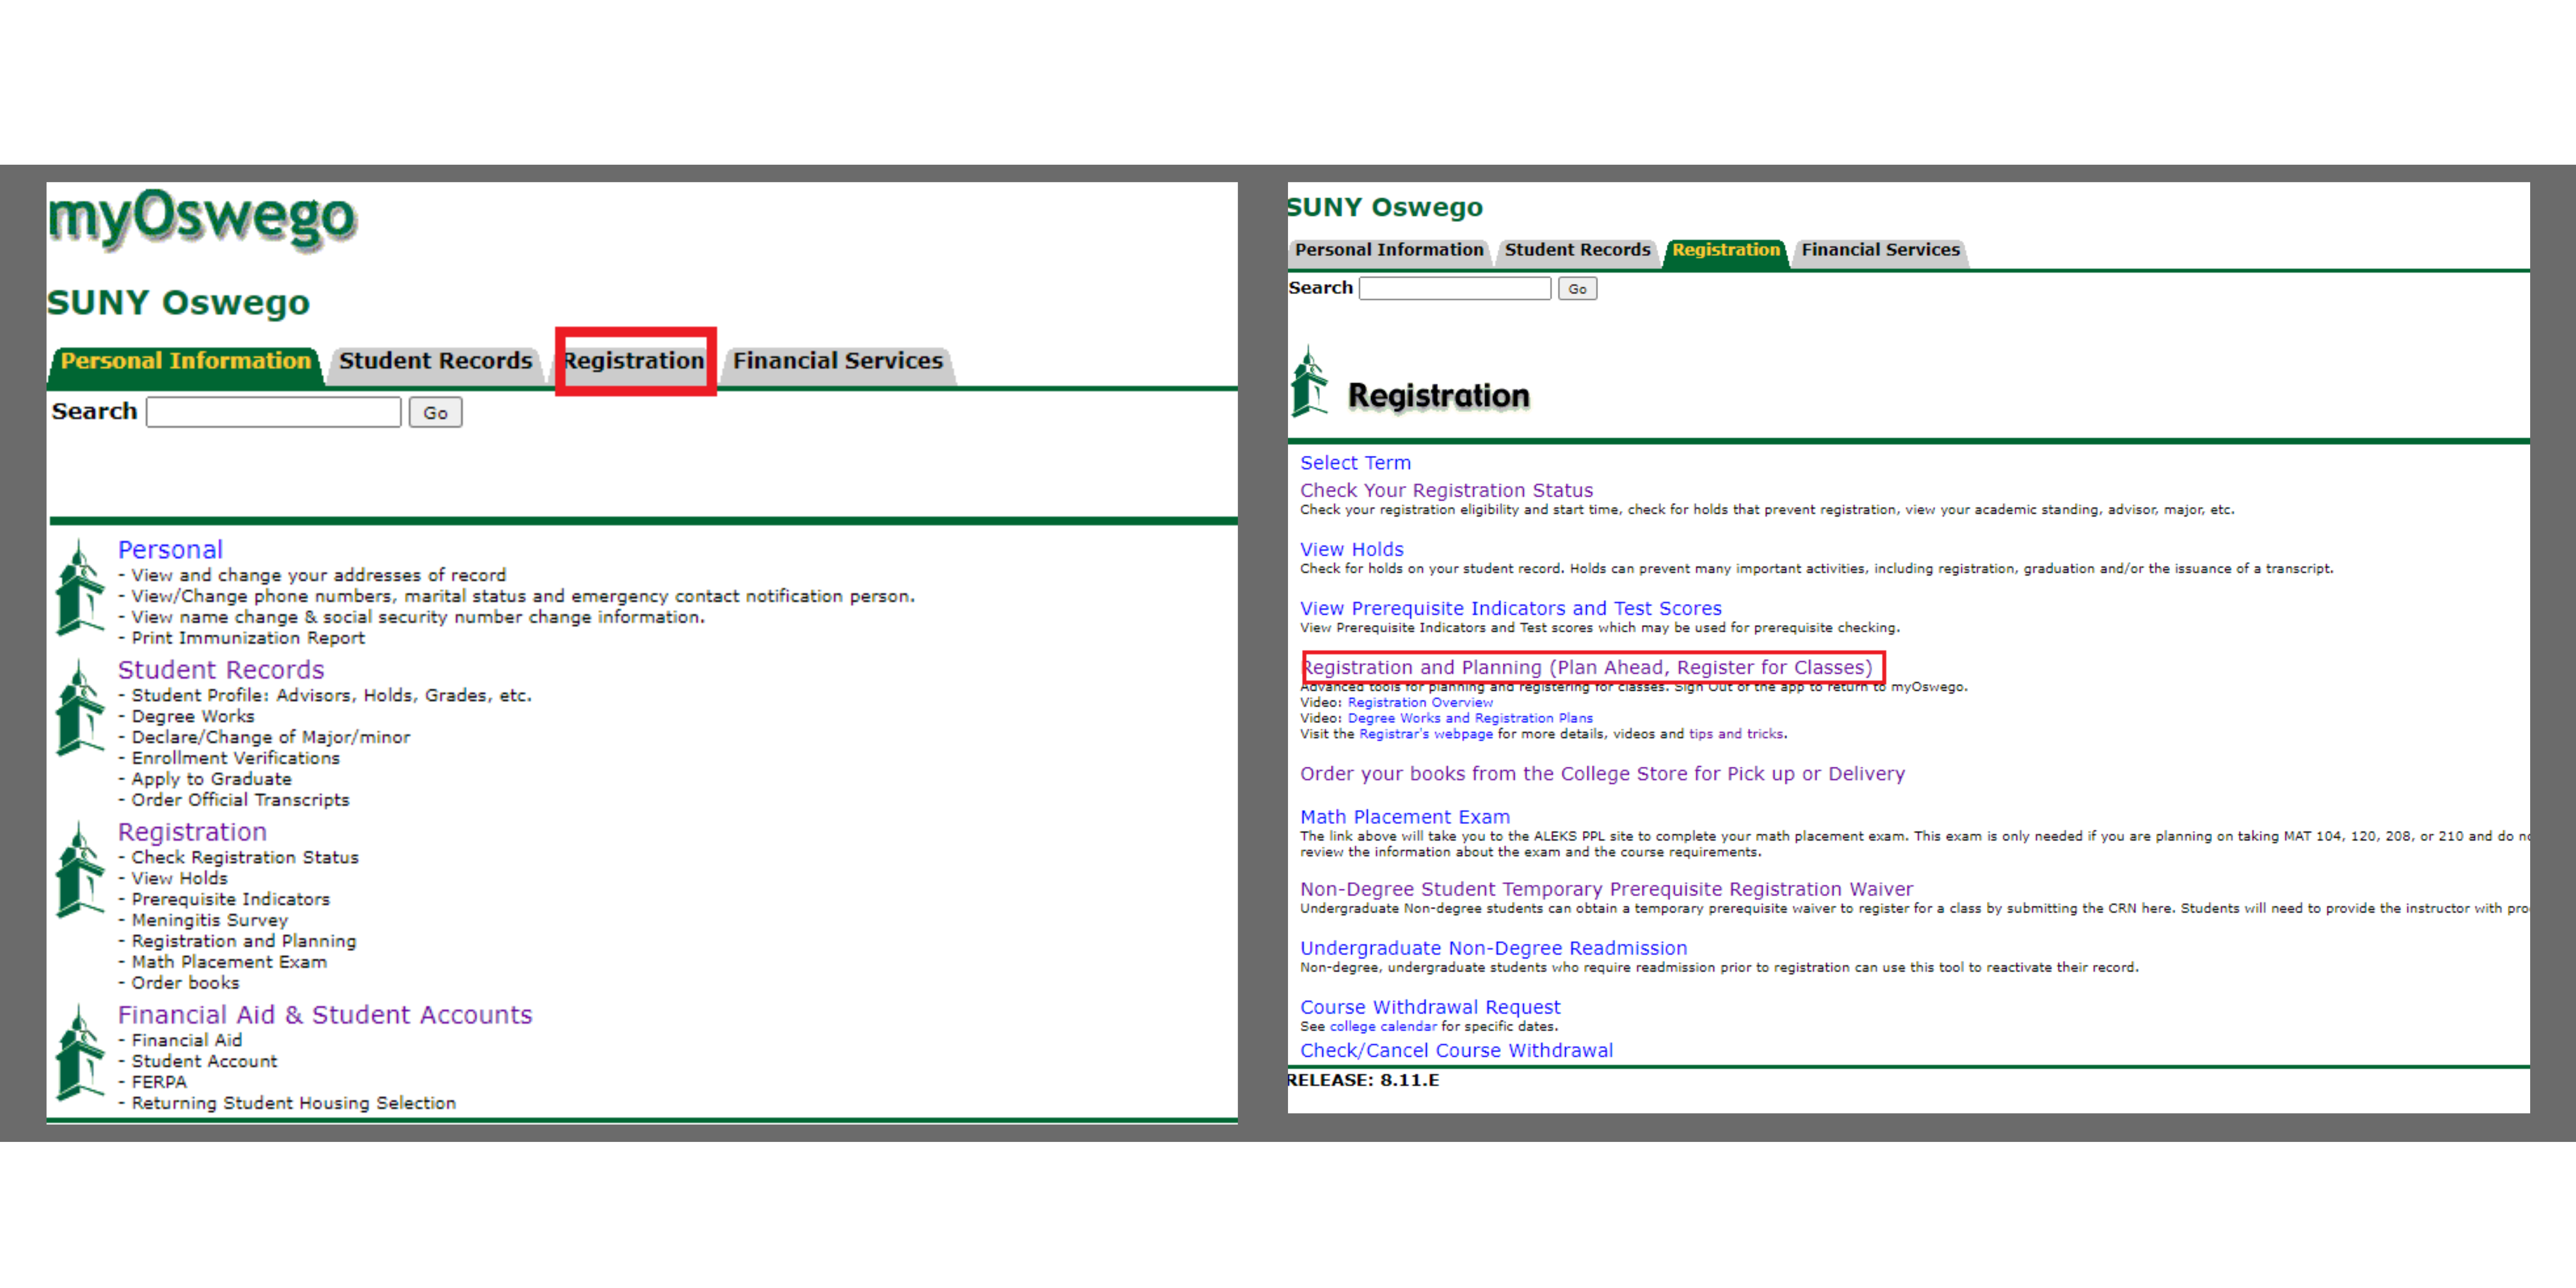Viewport: 2576px width, 1288px height.
Task: Open the Registrar's webpage link
Action: pos(1425,734)
